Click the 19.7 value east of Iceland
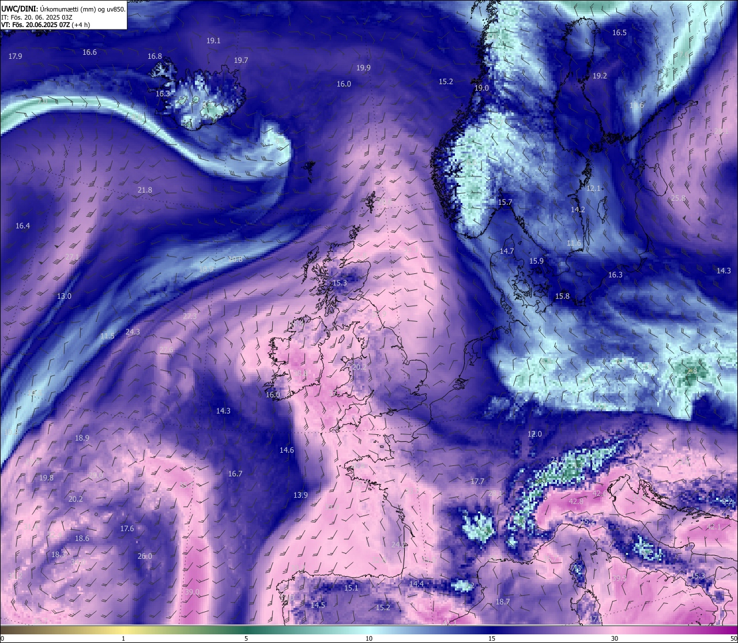 tap(241, 60)
